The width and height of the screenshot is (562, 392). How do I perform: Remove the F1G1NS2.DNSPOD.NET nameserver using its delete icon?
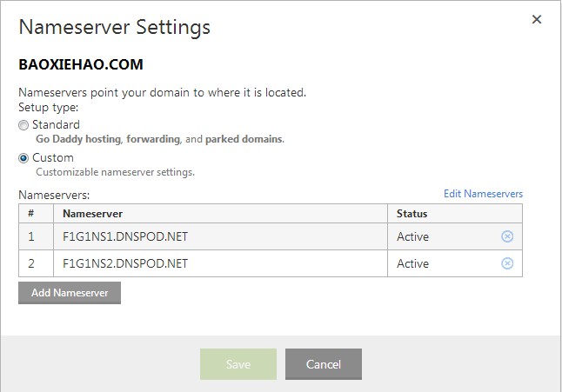pyautogui.click(x=507, y=263)
